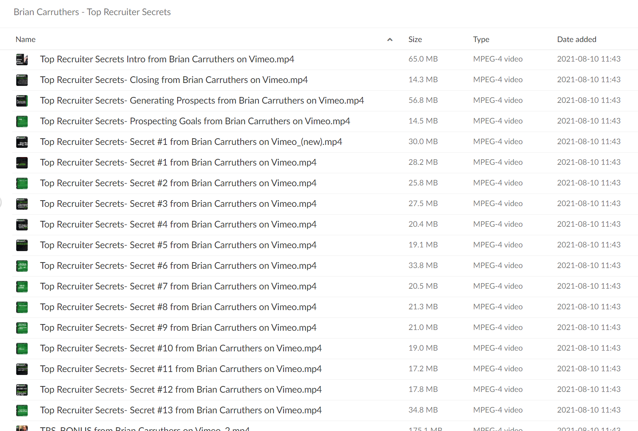Open the Secret #10 file name

coord(181,348)
